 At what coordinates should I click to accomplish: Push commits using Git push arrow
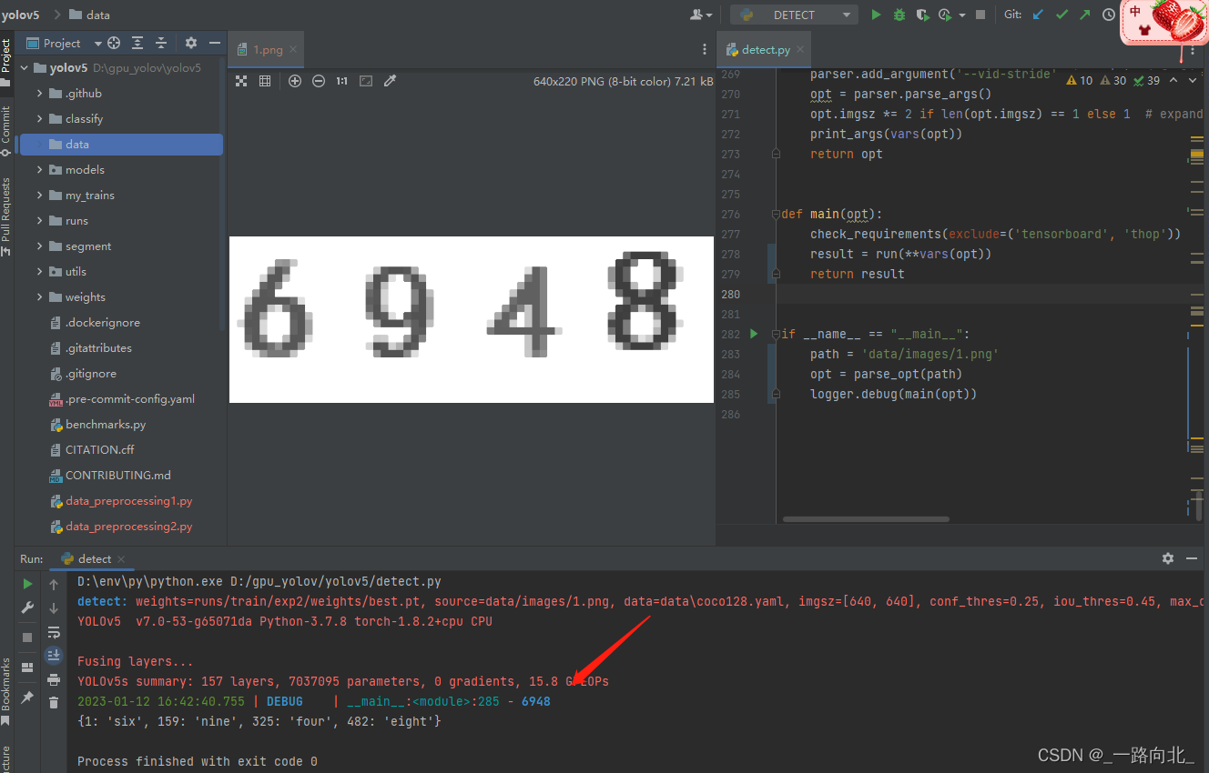click(1083, 15)
